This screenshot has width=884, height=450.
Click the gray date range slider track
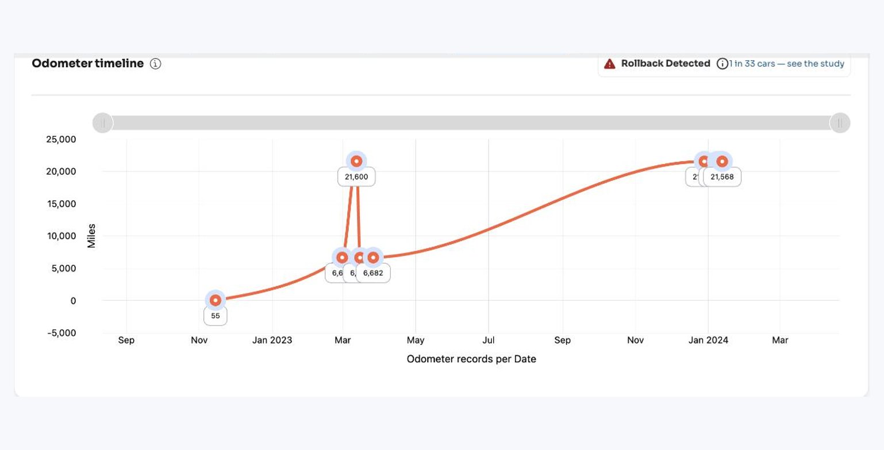pyautogui.click(x=471, y=123)
